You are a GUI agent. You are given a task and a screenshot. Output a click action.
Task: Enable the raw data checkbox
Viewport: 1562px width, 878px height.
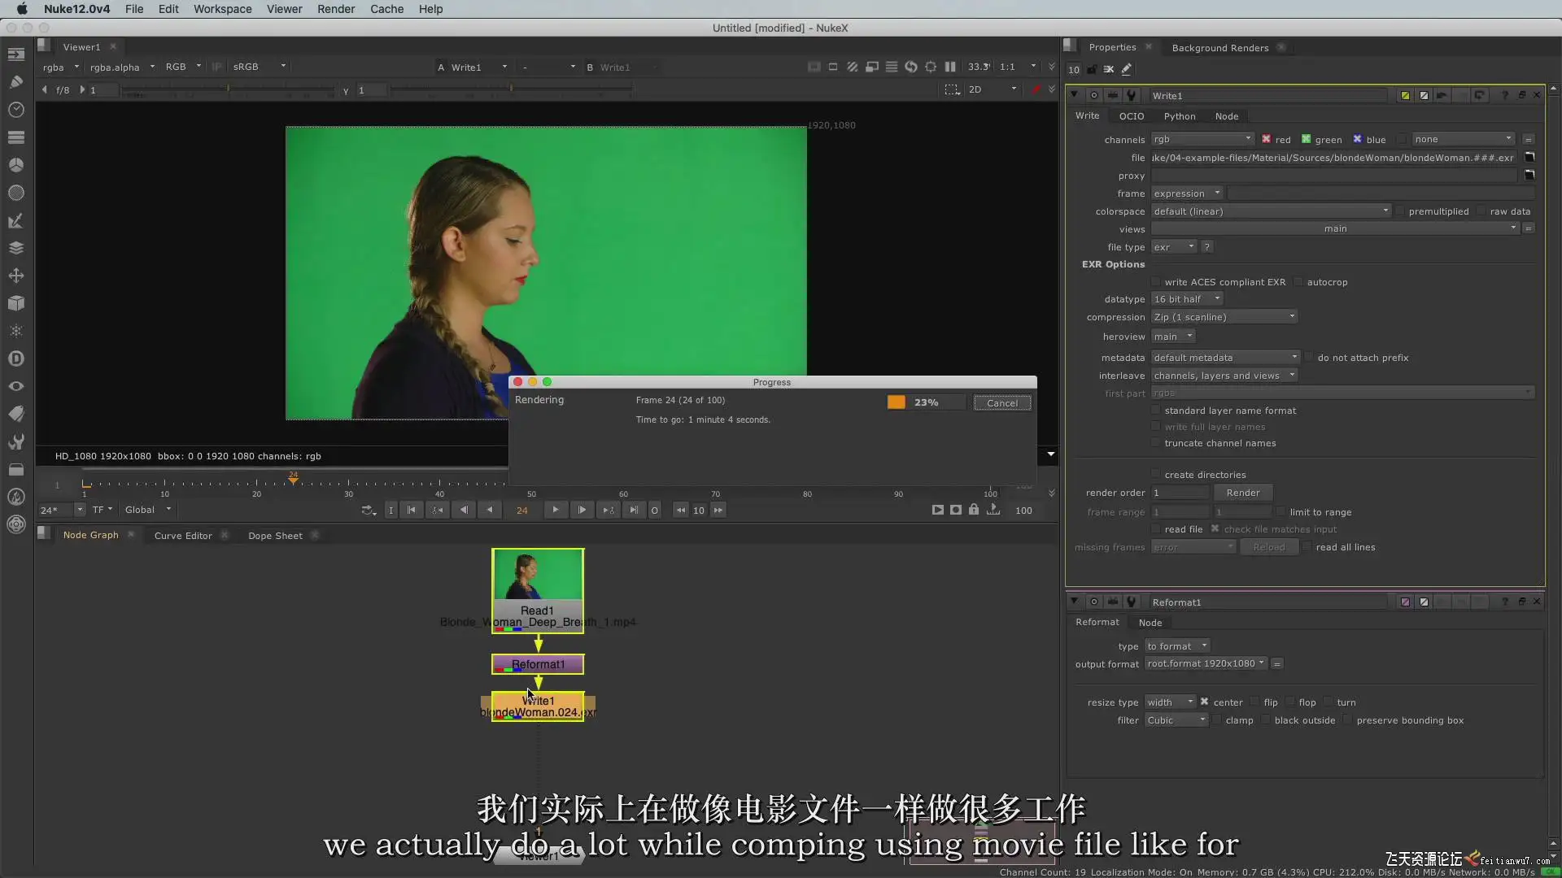pyautogui.click(x=1481, y=211)
